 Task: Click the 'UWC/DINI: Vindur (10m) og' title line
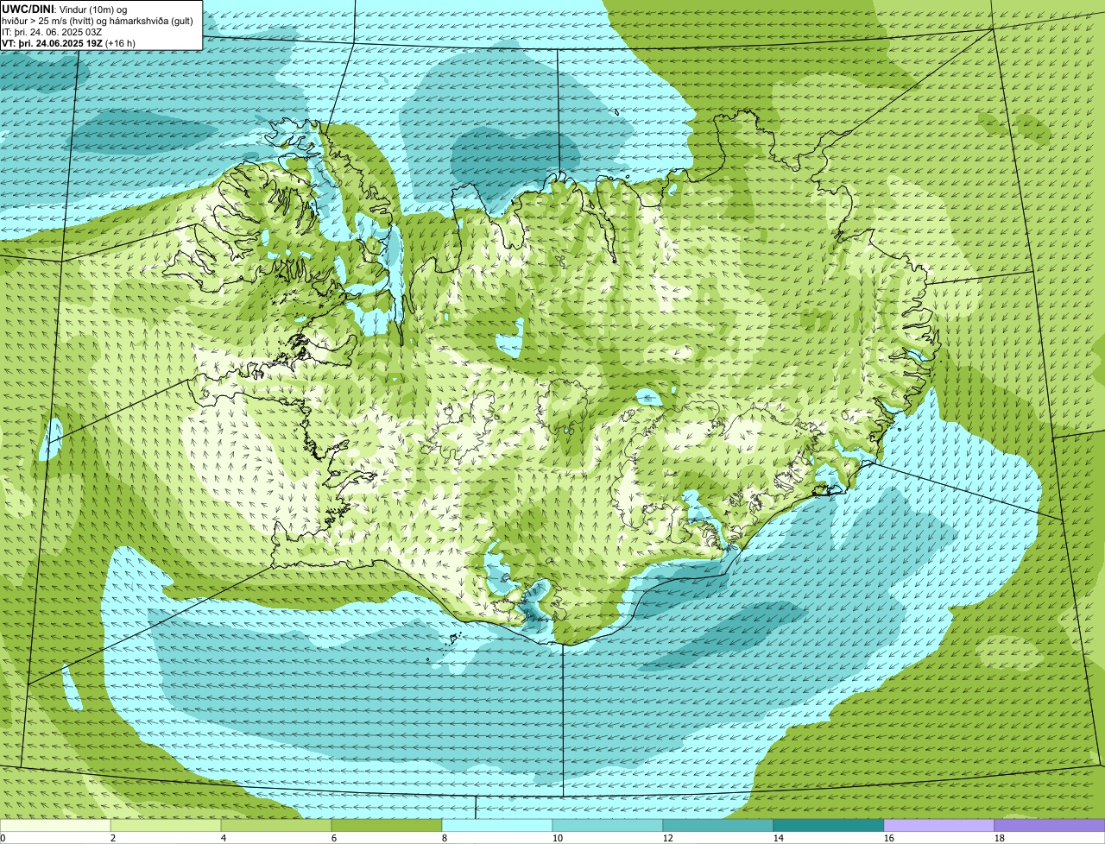[x=65, y=9]
